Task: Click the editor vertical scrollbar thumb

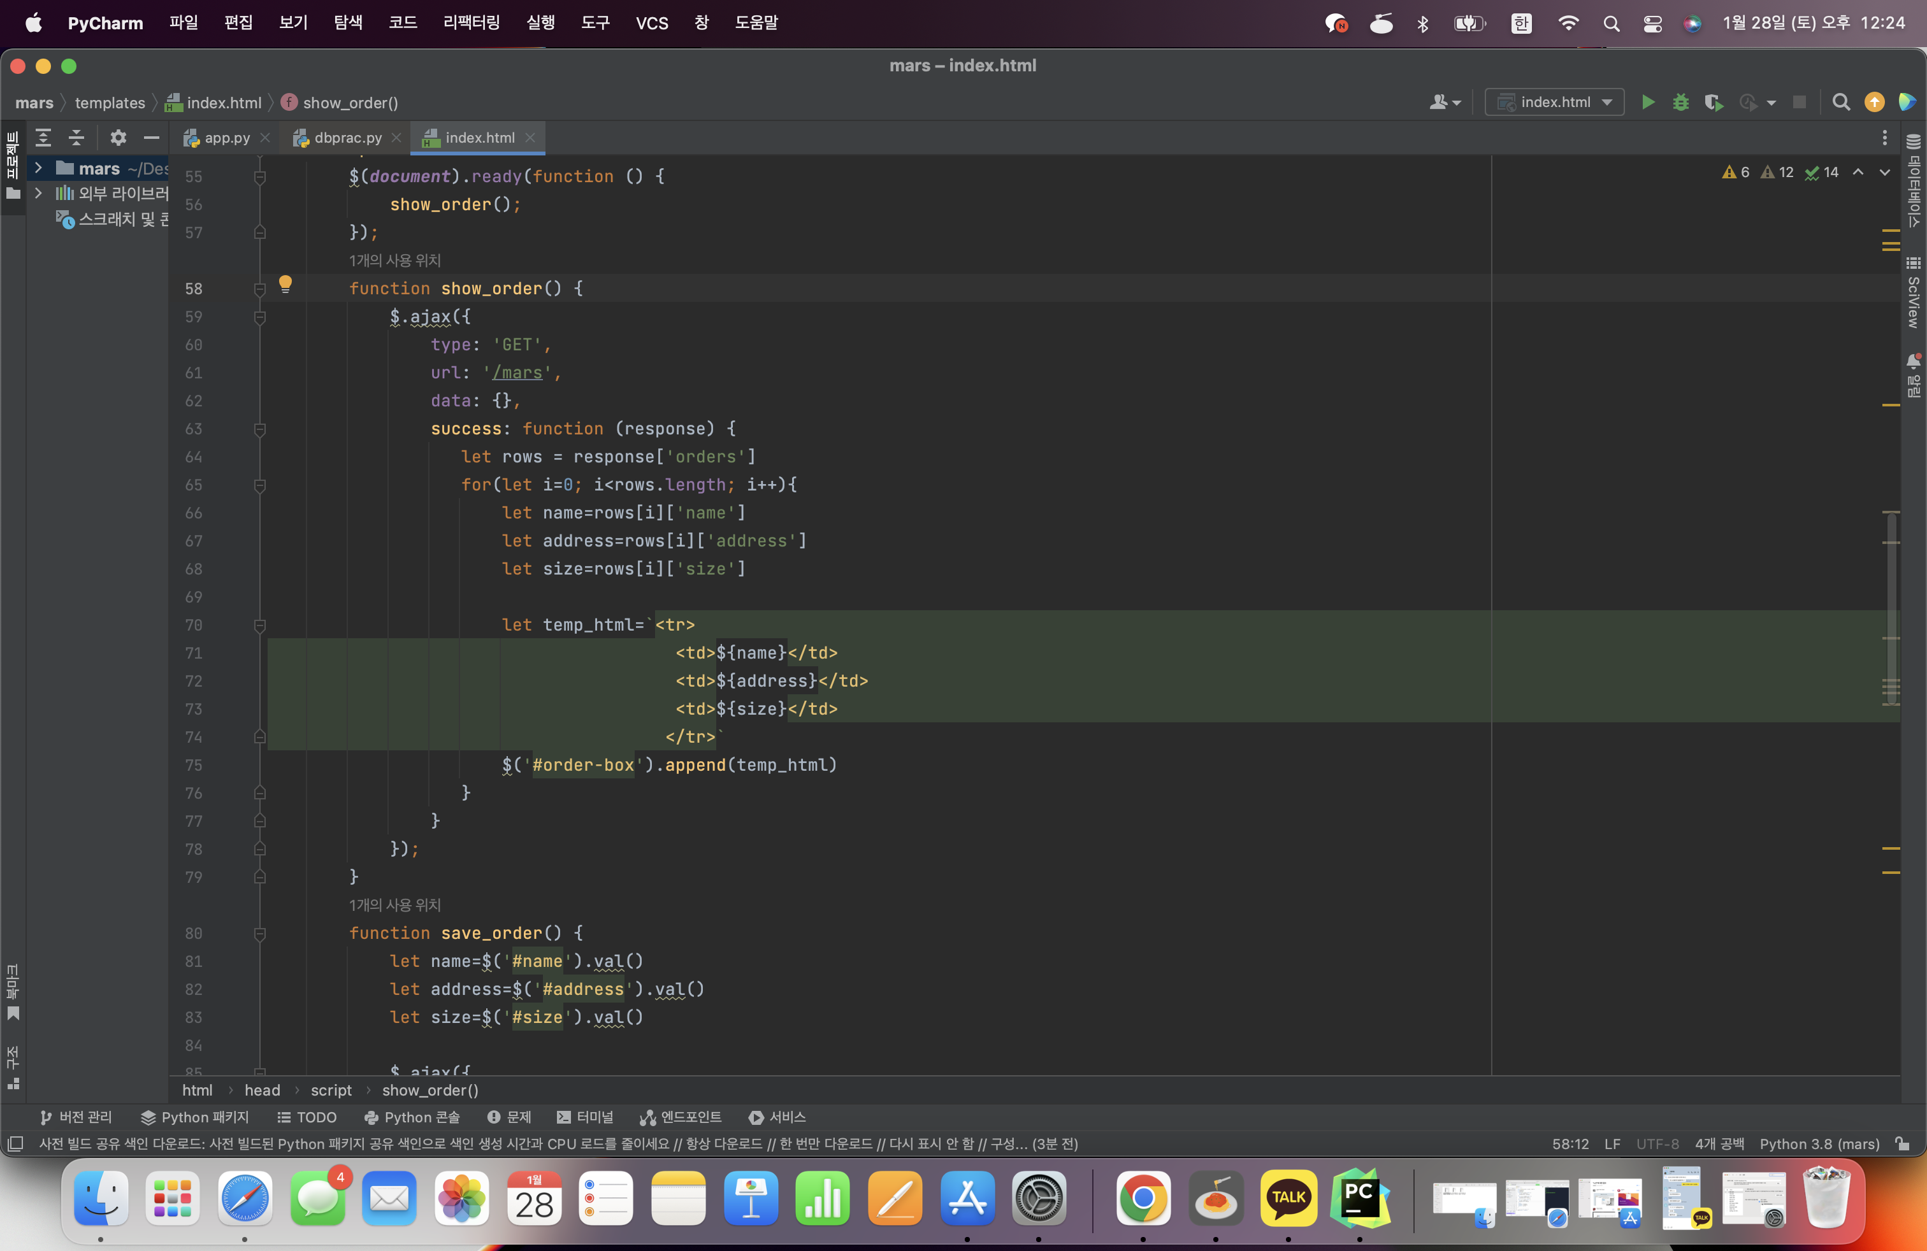Action: pyautogui.click(x=1891, y=607)
